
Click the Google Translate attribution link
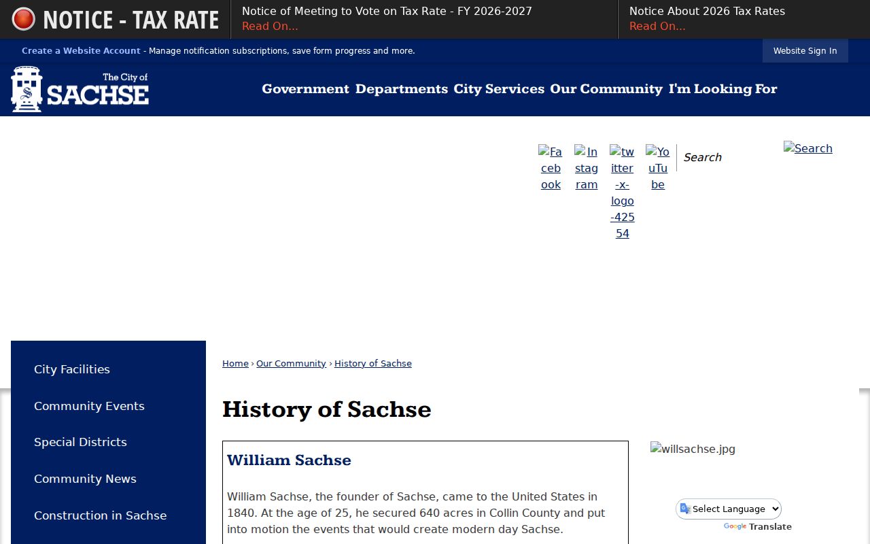coord(758,527)
